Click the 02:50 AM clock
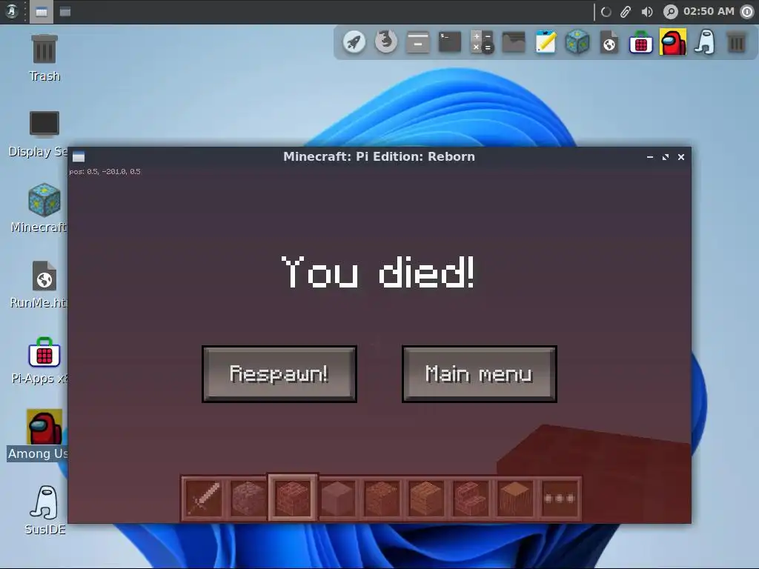 pyautogui.click(x=709, y=12)
